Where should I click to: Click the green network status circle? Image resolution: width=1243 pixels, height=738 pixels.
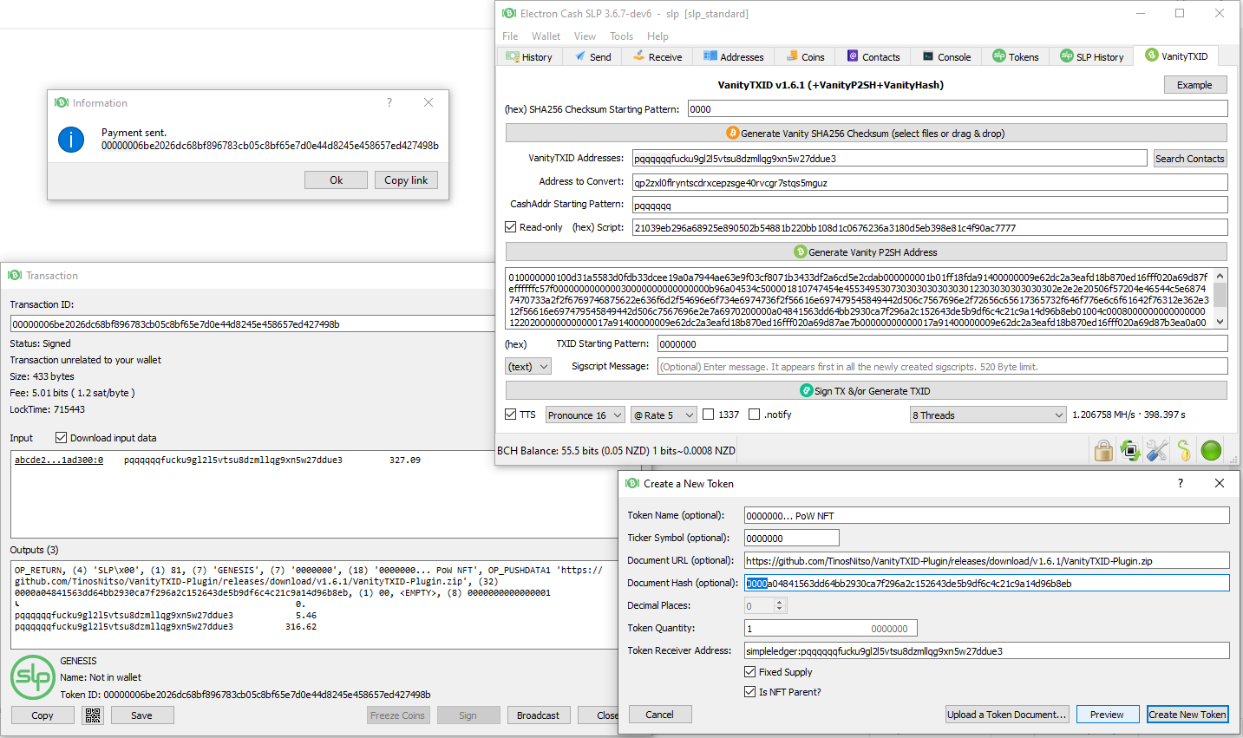[1211, 450]
